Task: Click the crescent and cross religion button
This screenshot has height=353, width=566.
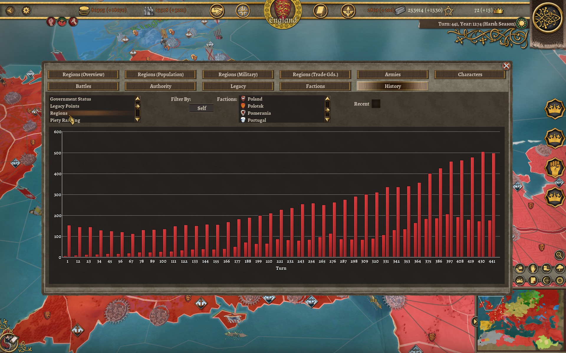Action: 546,280
